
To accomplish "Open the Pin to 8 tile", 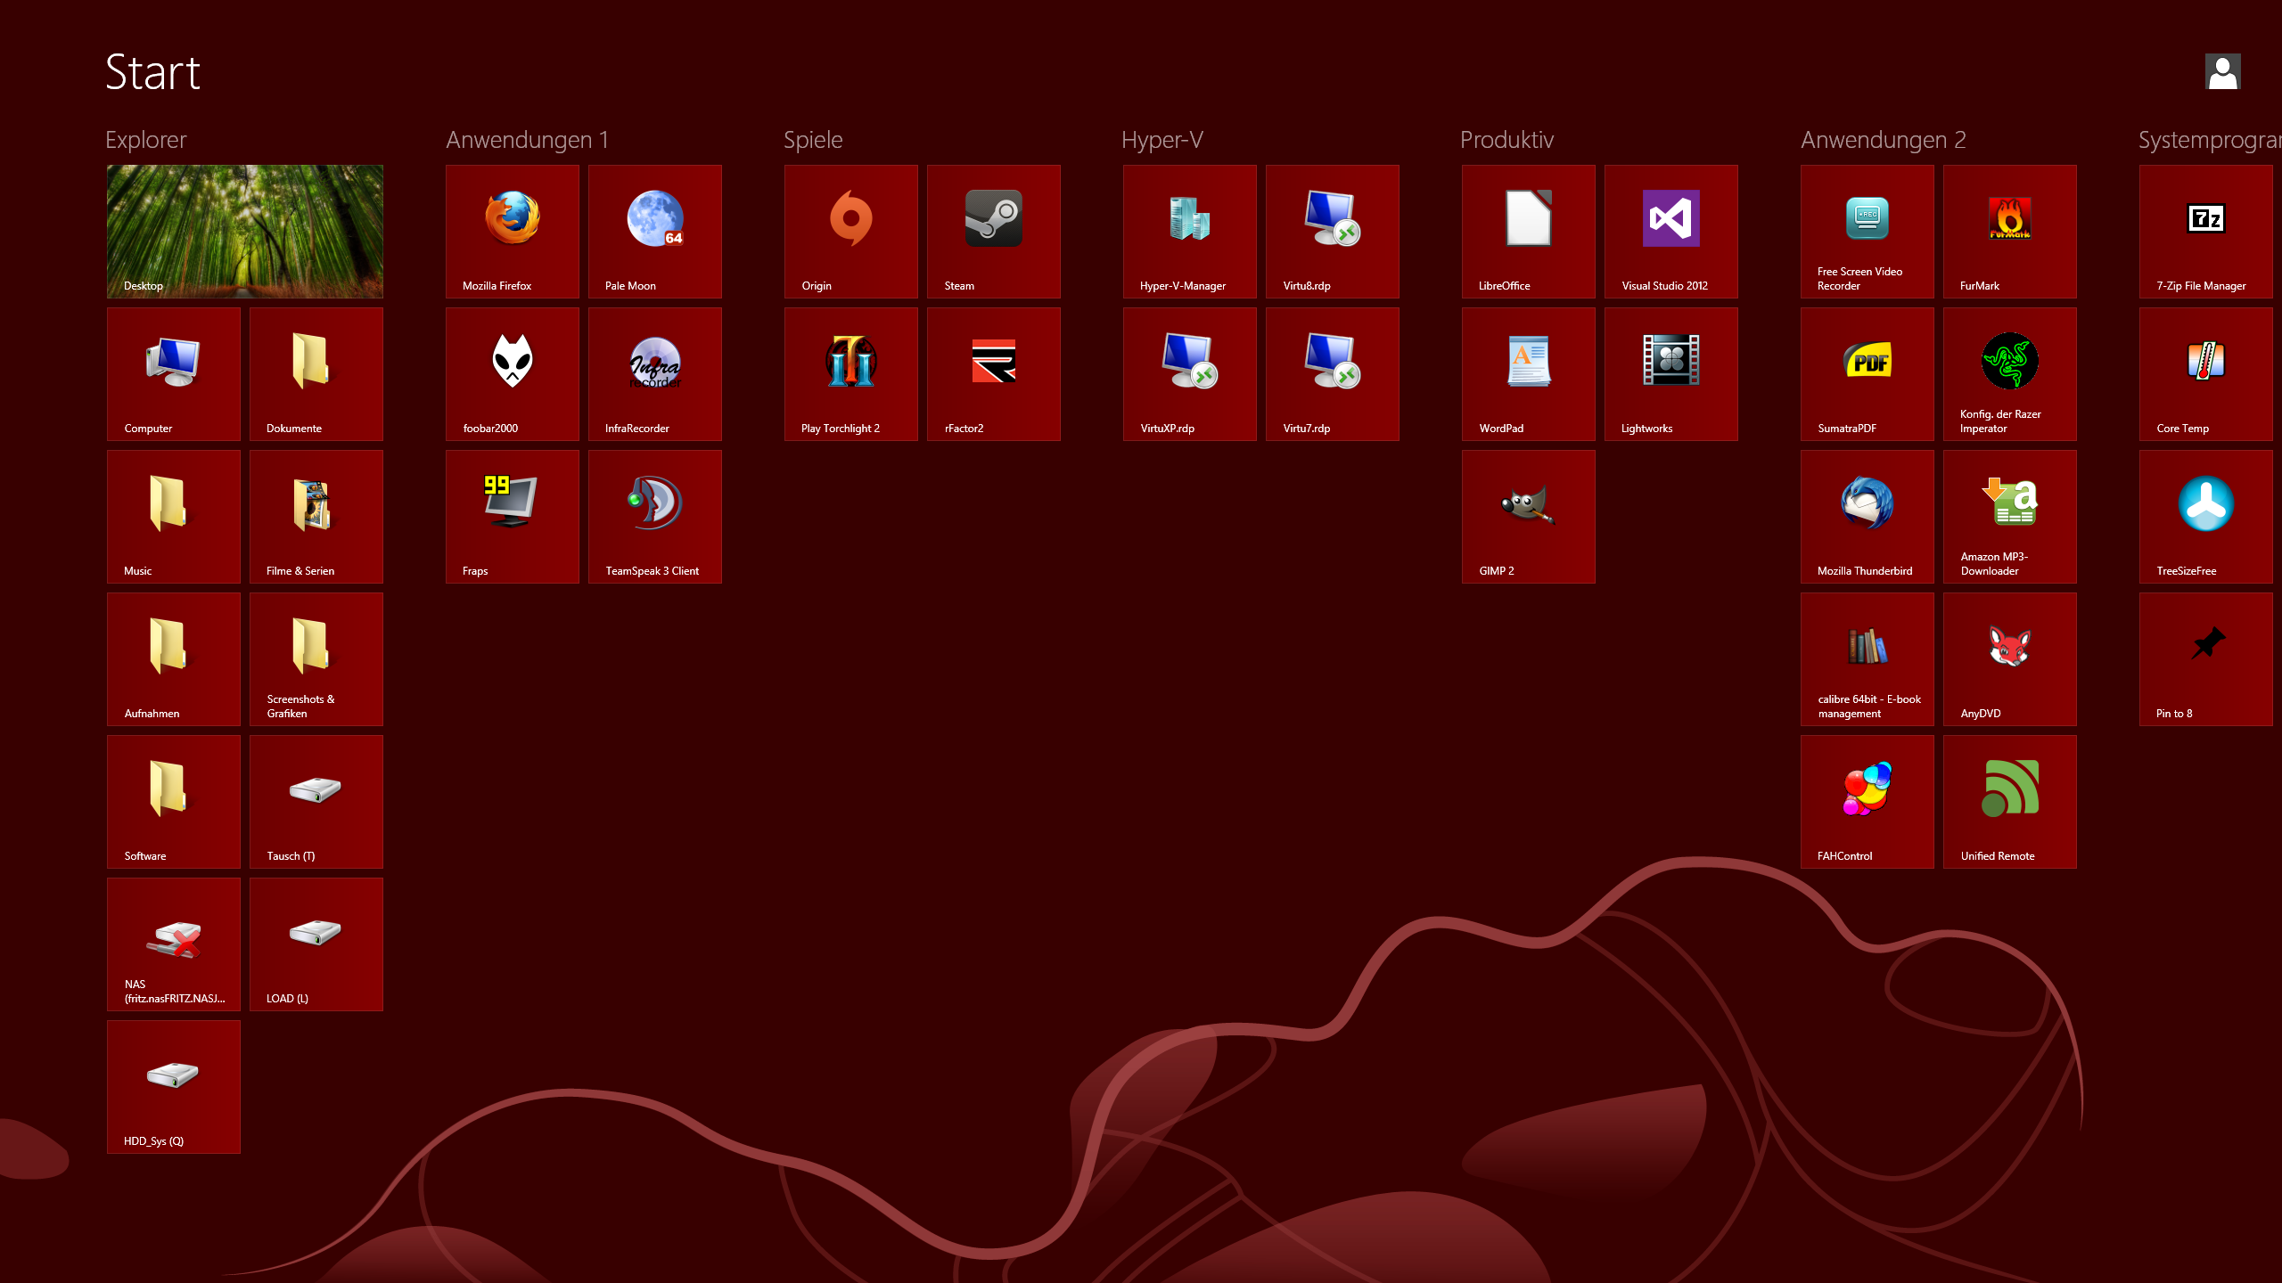I will [2206, 659].
